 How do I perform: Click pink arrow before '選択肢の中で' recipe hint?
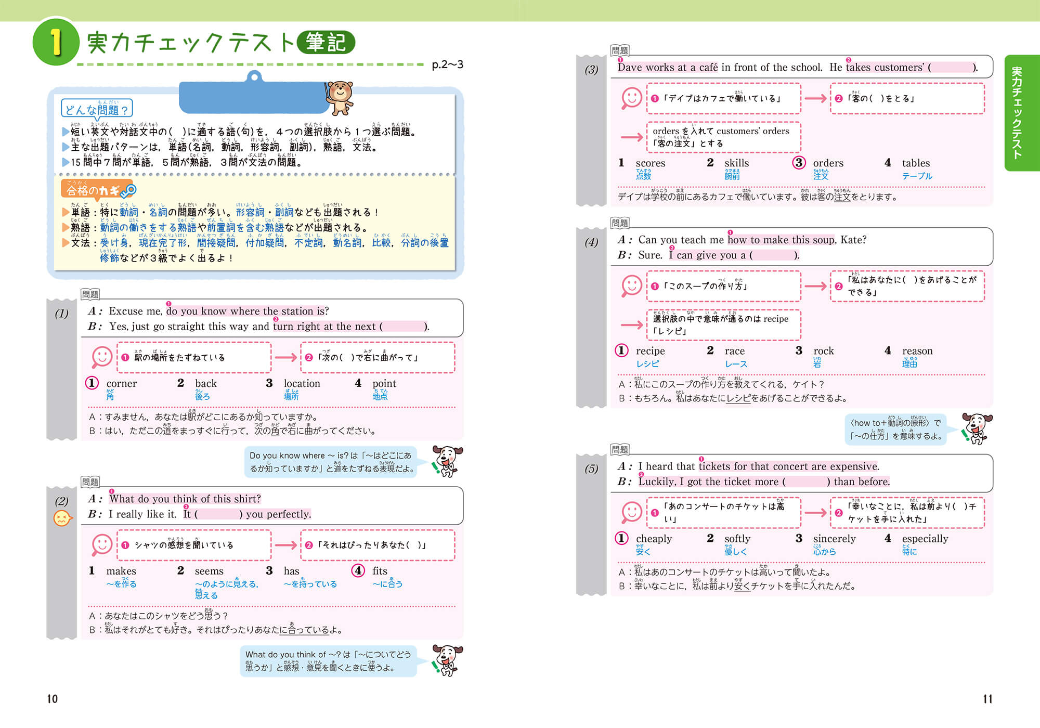tap(632, 325)
